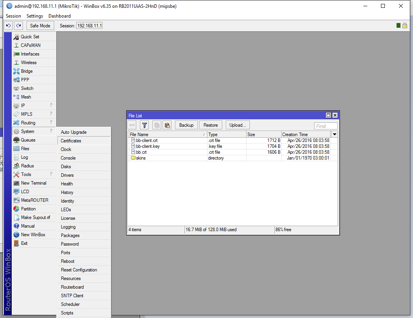Screen dimensions: 413x318
Task: Select Scheduler in System submenu
Action: (x=84, y=304)
